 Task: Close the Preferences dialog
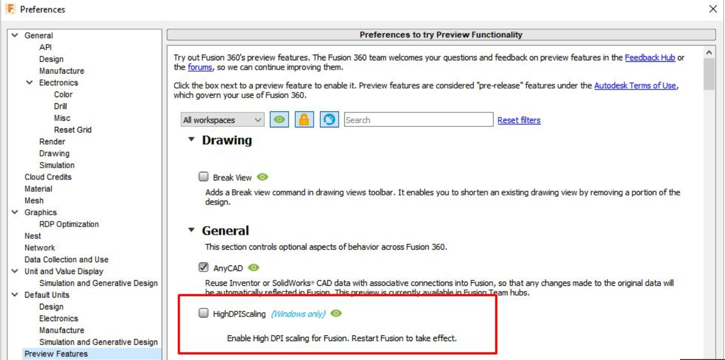713,9
